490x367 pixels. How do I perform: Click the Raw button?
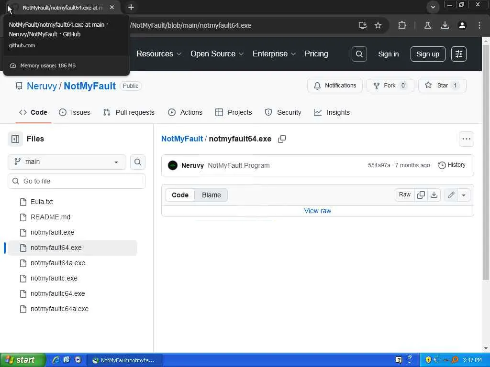[x=405, y=195]
